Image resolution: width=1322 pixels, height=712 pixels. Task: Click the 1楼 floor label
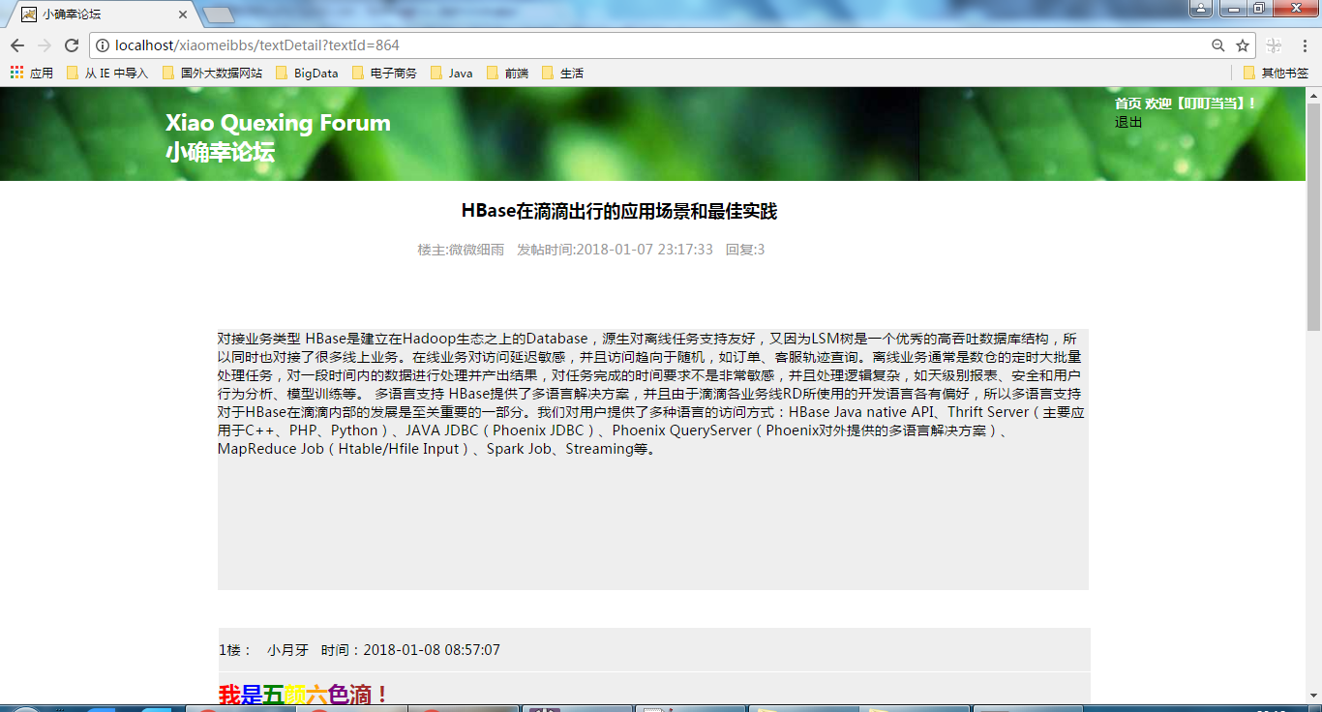point(235,650)
